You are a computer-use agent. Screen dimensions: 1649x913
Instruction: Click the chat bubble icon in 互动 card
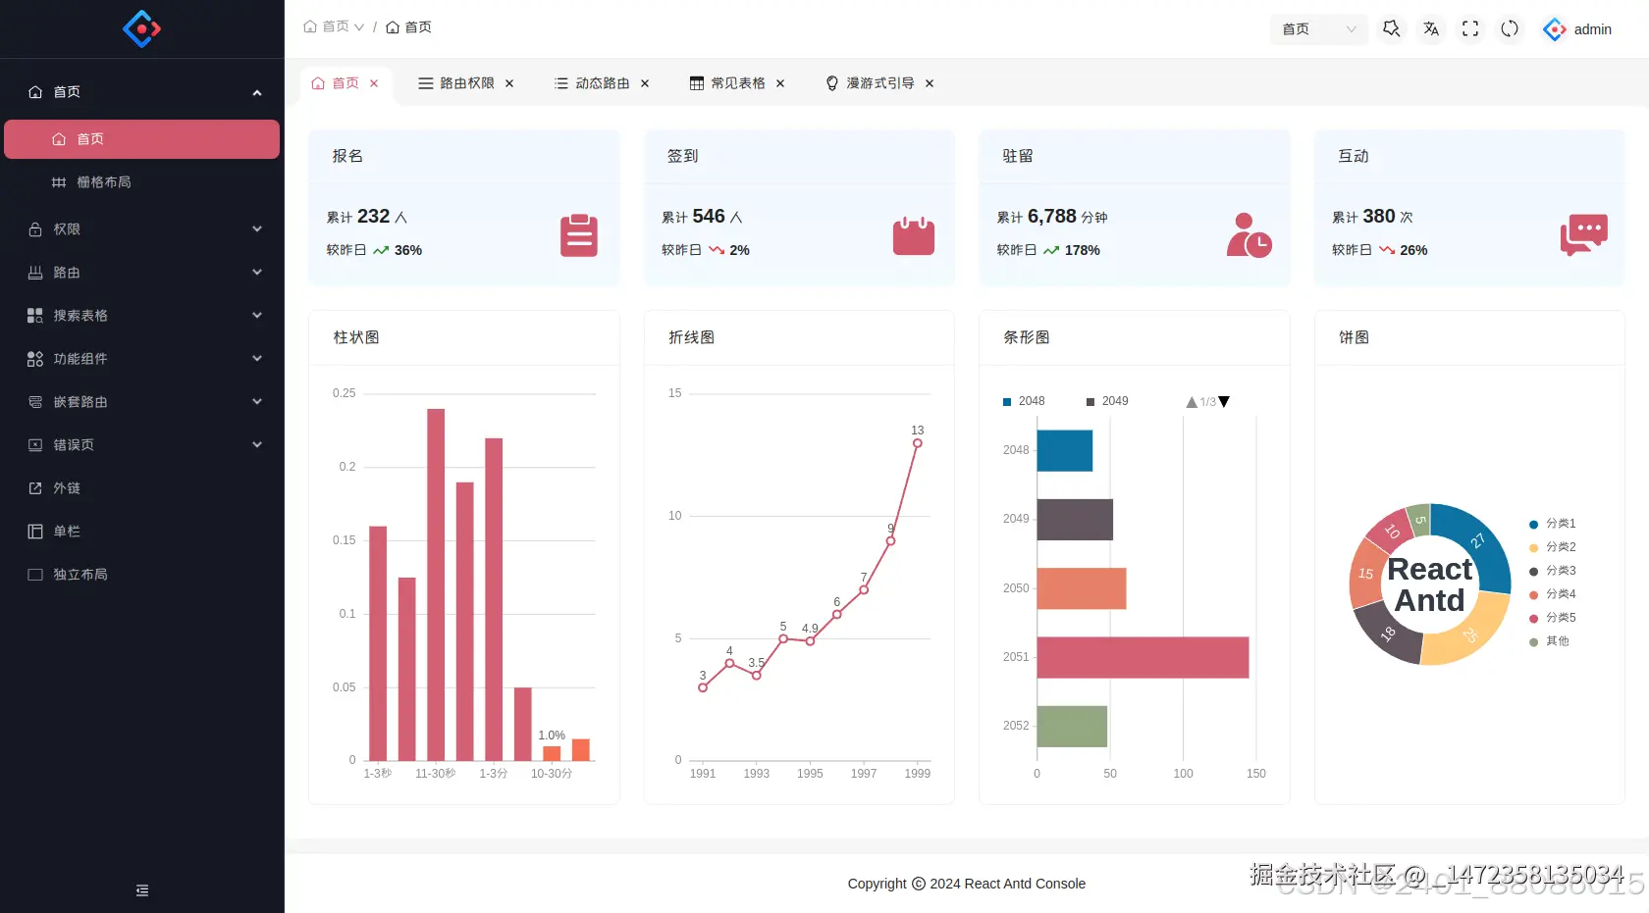[1584, 235]
